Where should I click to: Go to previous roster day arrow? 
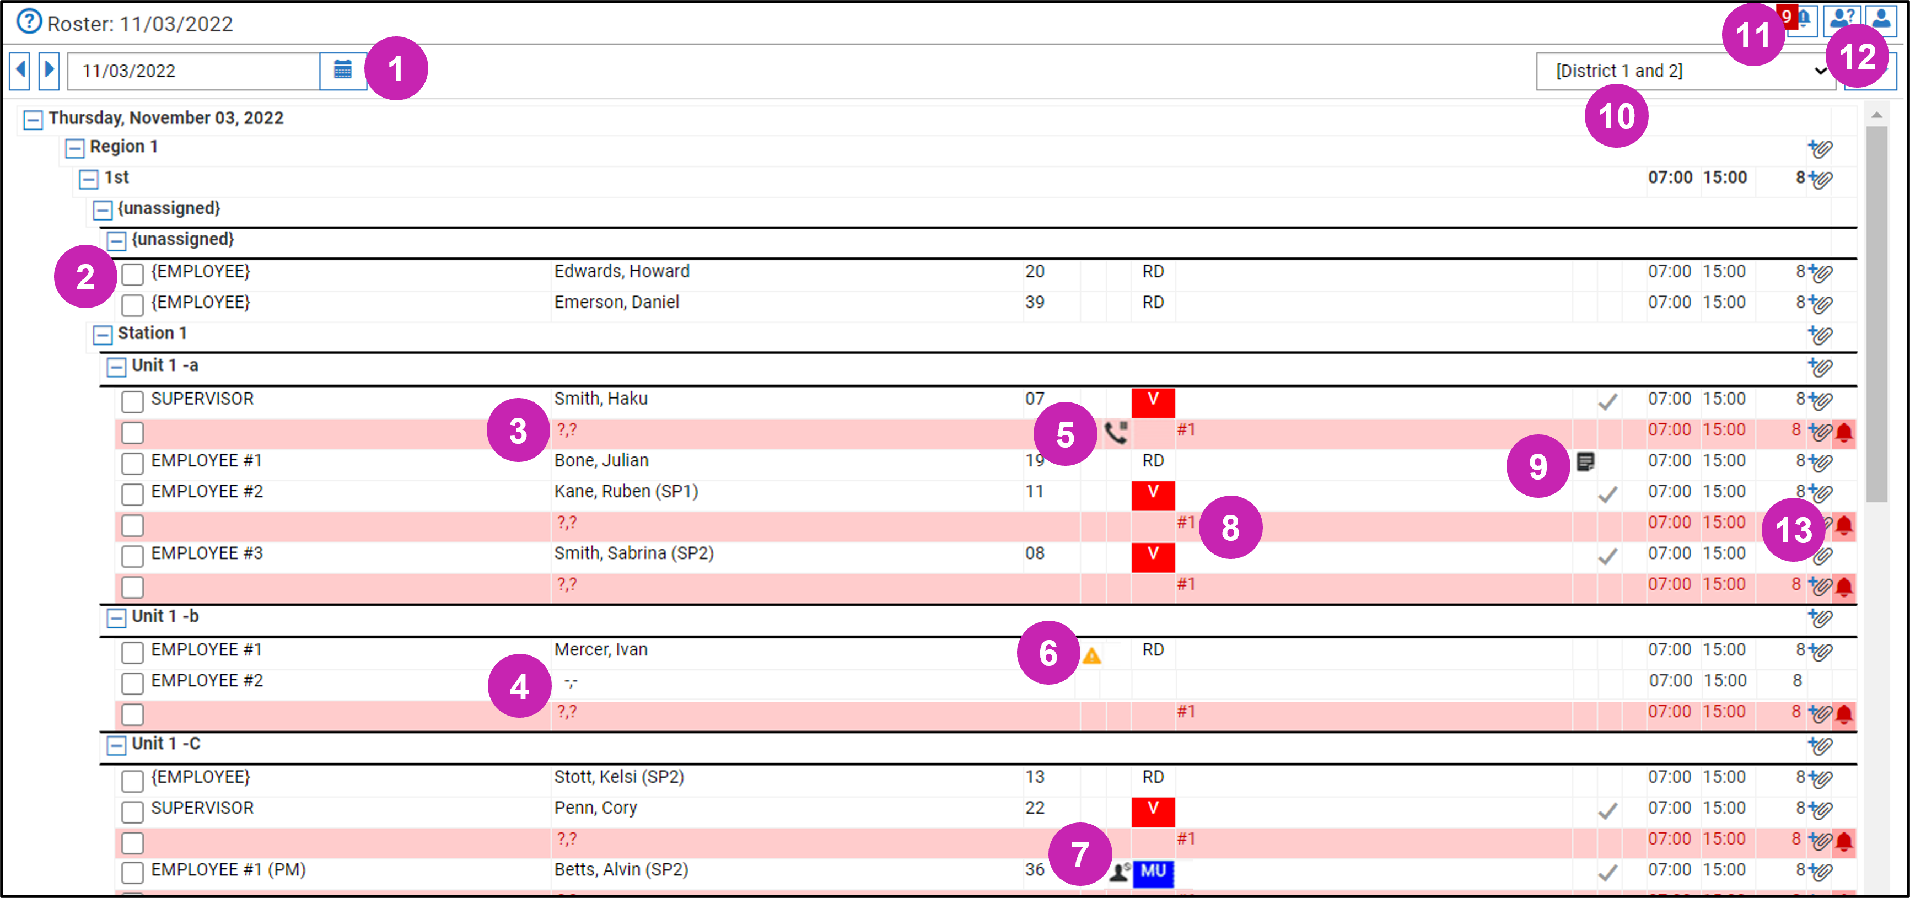20,71
